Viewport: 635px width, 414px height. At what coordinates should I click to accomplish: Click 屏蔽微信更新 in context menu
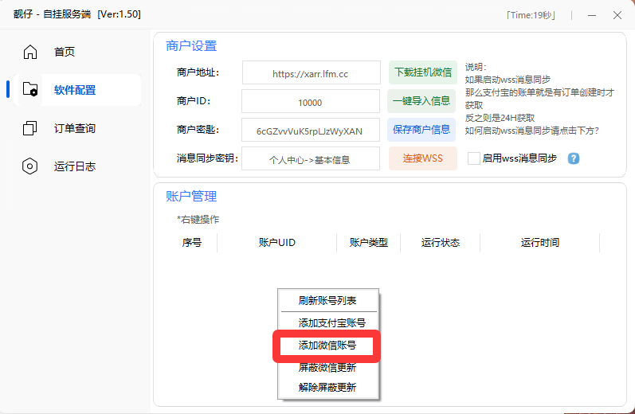[327, 367]
